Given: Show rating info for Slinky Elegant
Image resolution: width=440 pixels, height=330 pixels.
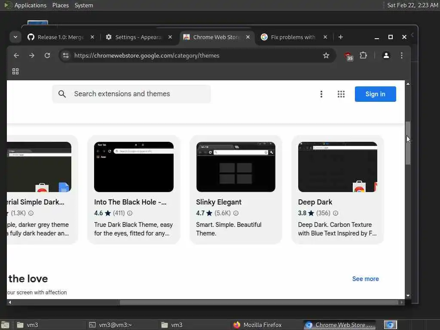Looking at the screenshot, I should pos(236,213).
